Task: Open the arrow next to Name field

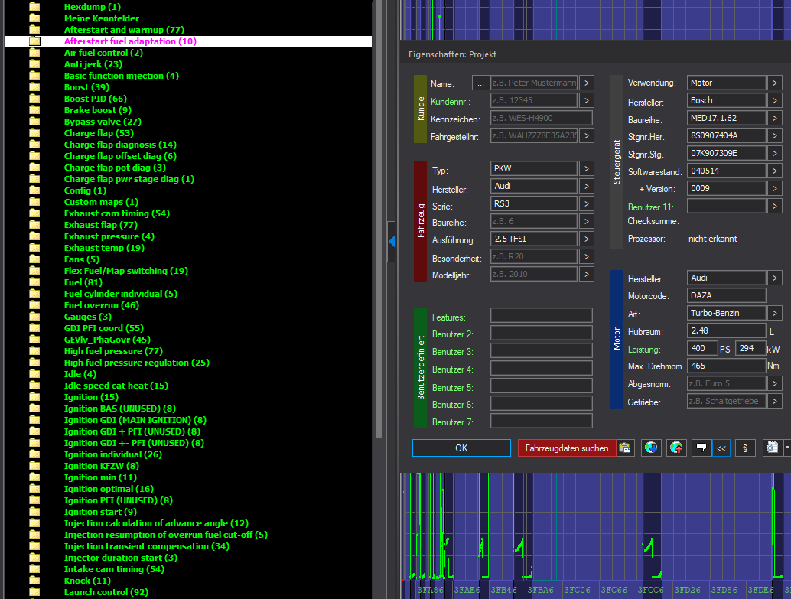Action: pyautogui.click(x=586, y=83)
